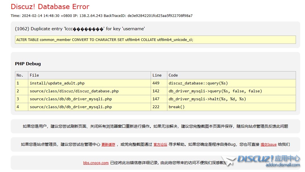Screen dimensions: 305x172
Task: Select db_driver_mysqli.php cell on line 147 row
Action: click(x=90, y=99)
